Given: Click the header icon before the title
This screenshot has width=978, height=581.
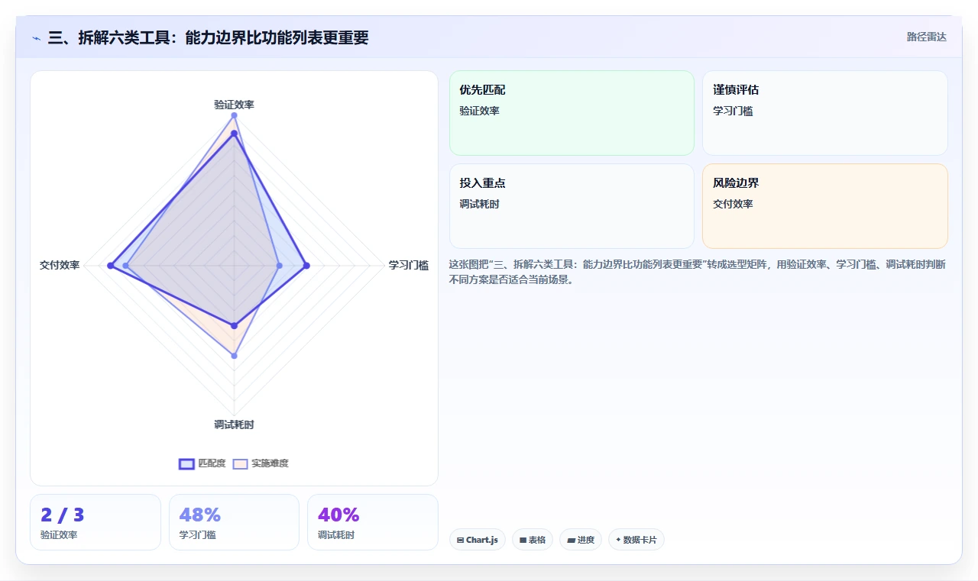Looking at the screenshot, I should (36, 37).
